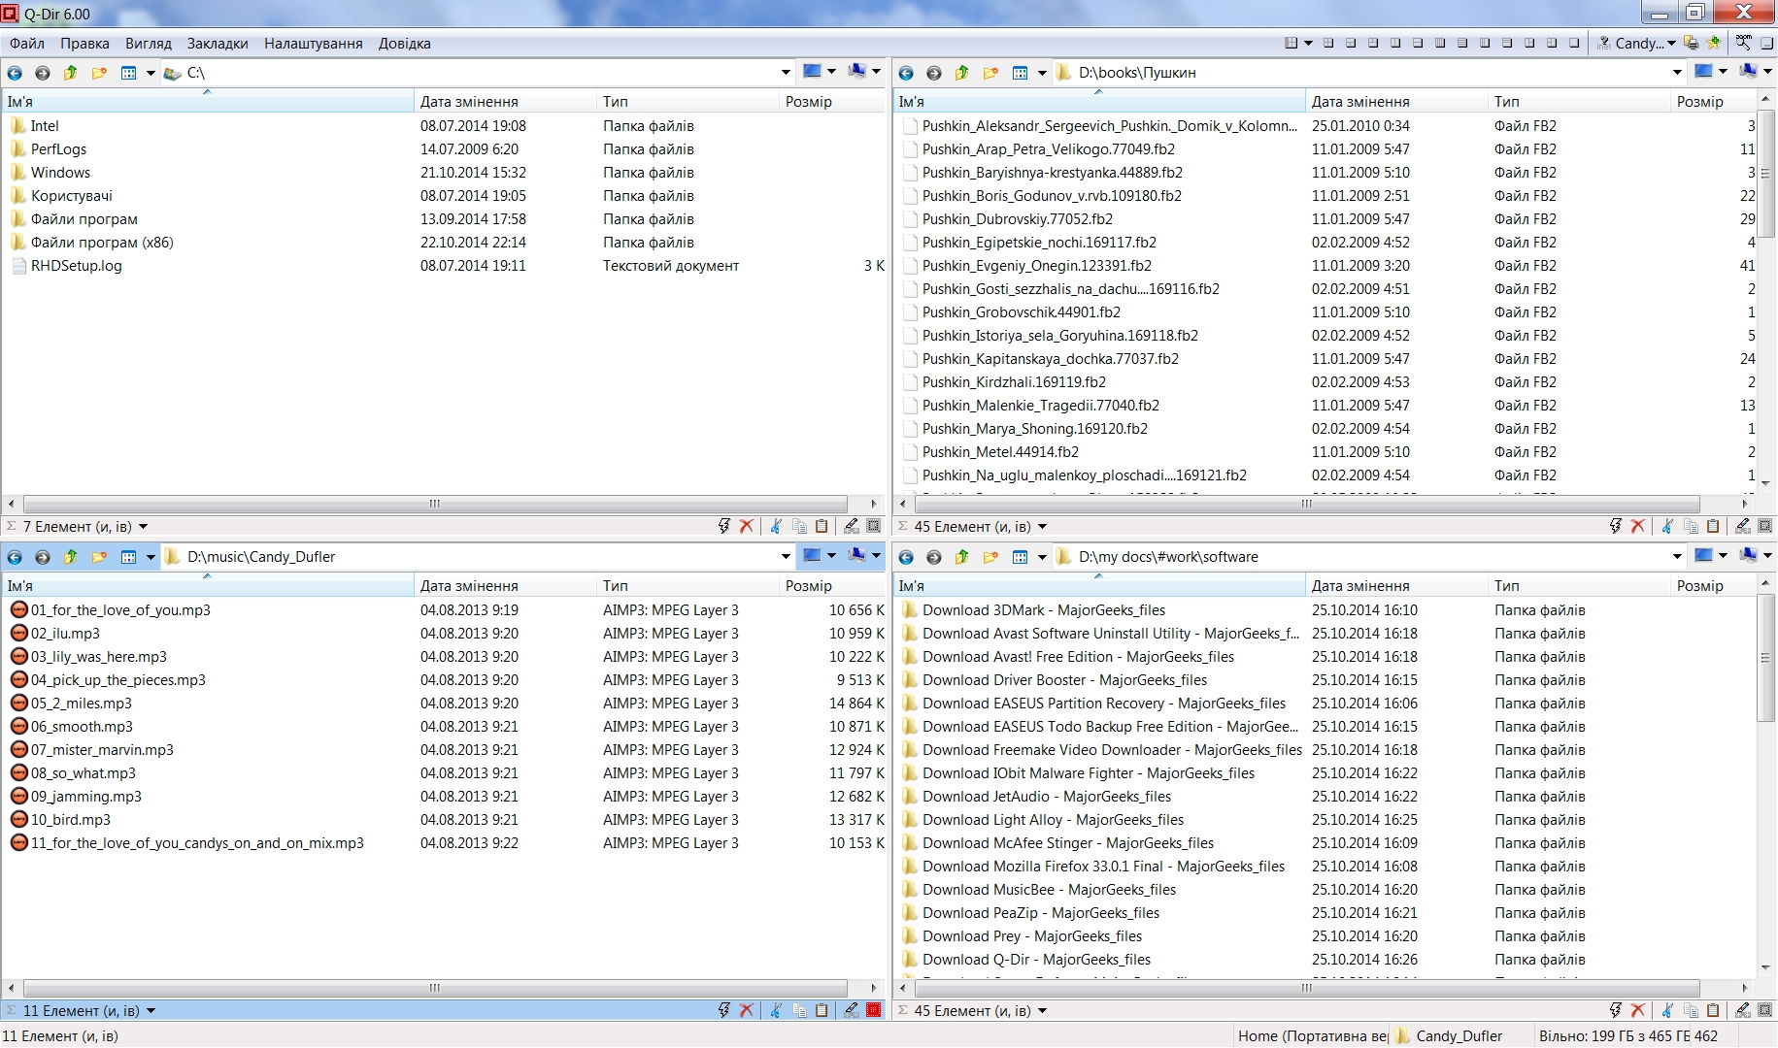Viewport: 1778px width, 1048px height.
Task: Expand '7 Елемент (и, ів)' status dropdown
Action: pyautogui.click(x=143, y=527)
